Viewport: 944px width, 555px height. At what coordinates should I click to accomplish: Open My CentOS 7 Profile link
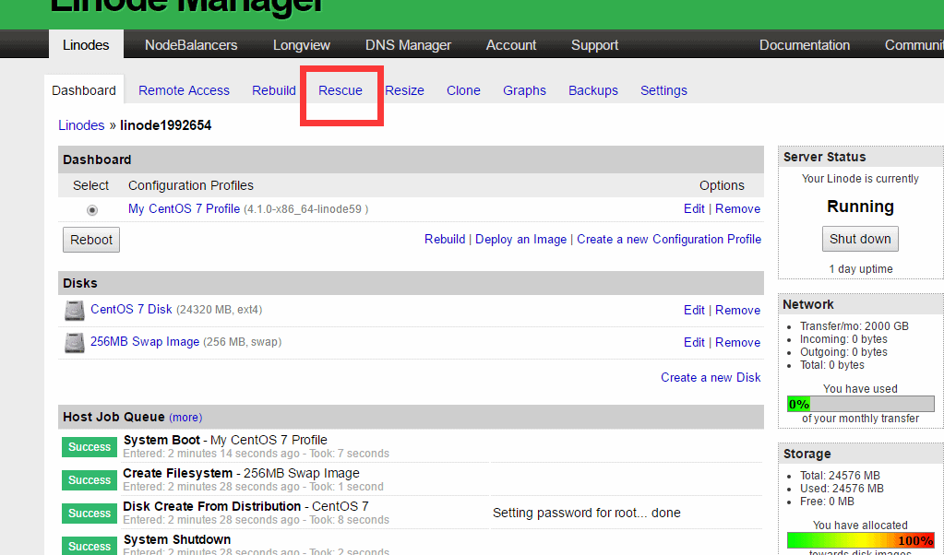click(184, 208)
